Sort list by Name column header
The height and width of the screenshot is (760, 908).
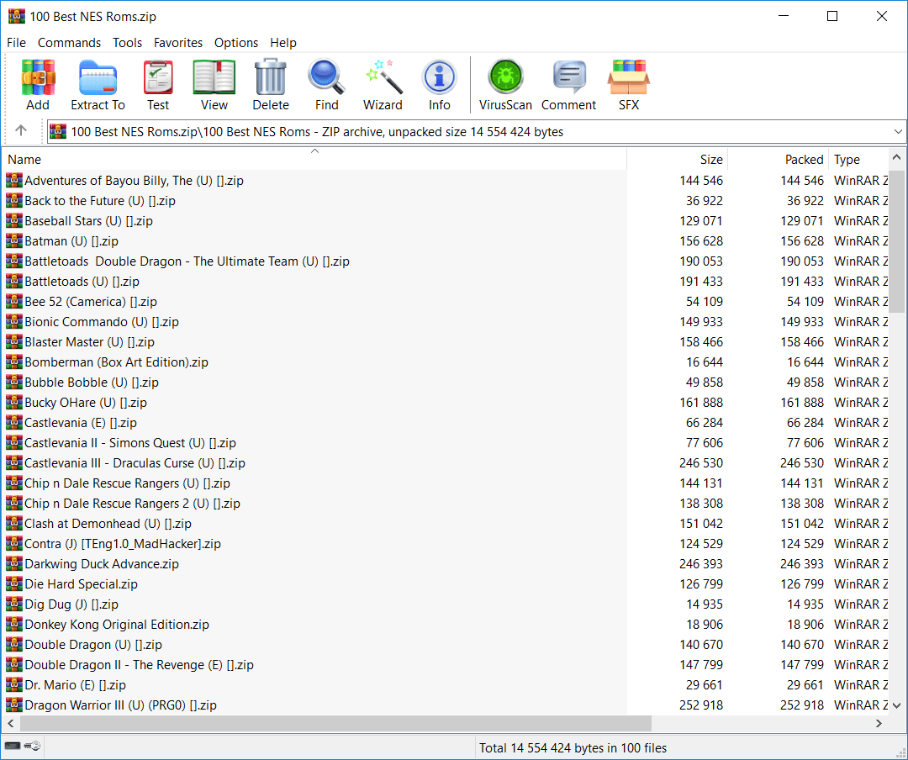pyautogui.click(x=314, y=159)
